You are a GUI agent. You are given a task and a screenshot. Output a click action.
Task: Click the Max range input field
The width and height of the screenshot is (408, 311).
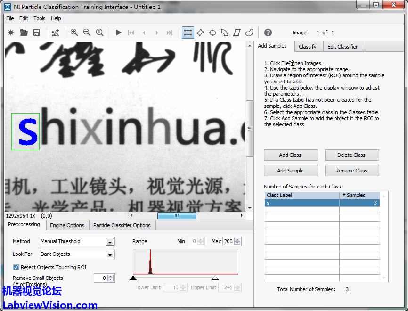pos(228,241)
